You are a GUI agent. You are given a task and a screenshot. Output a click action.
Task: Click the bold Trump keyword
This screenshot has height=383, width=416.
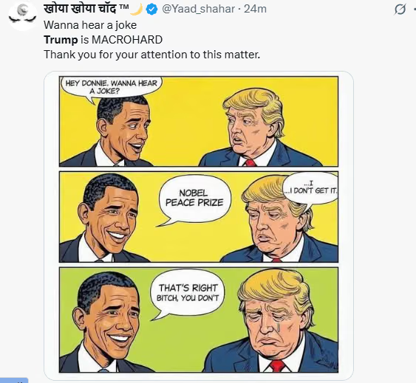coord(61,40)
